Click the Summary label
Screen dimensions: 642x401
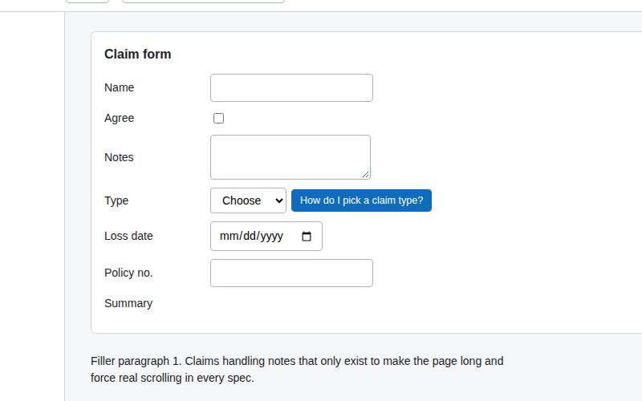(x=128, y=304)
